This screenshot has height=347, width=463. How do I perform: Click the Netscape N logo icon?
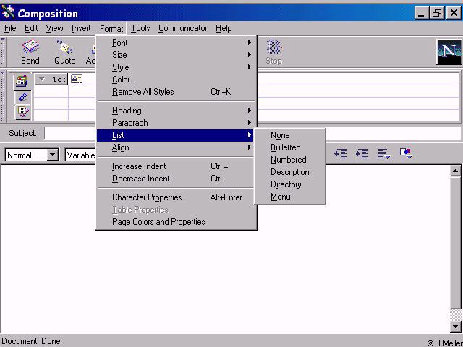[449, 52]
